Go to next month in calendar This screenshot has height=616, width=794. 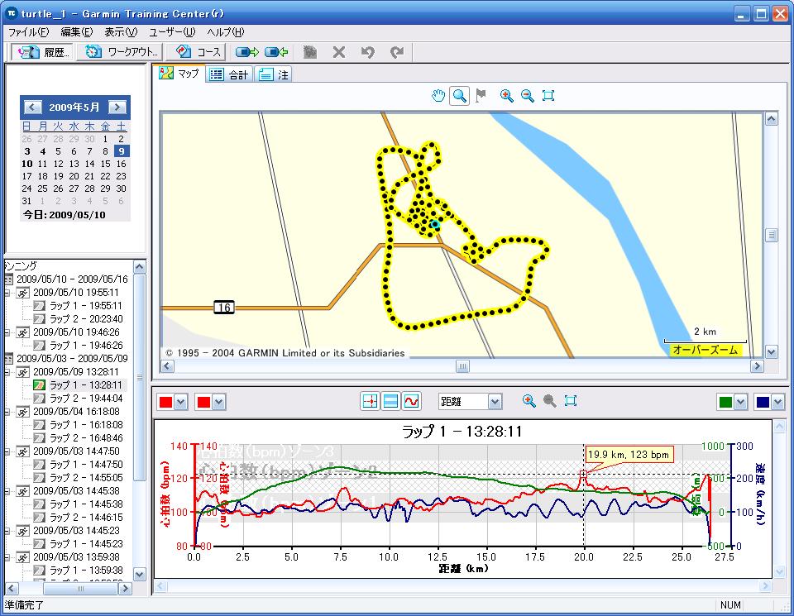pyautogui.click(x=117, y=107)
